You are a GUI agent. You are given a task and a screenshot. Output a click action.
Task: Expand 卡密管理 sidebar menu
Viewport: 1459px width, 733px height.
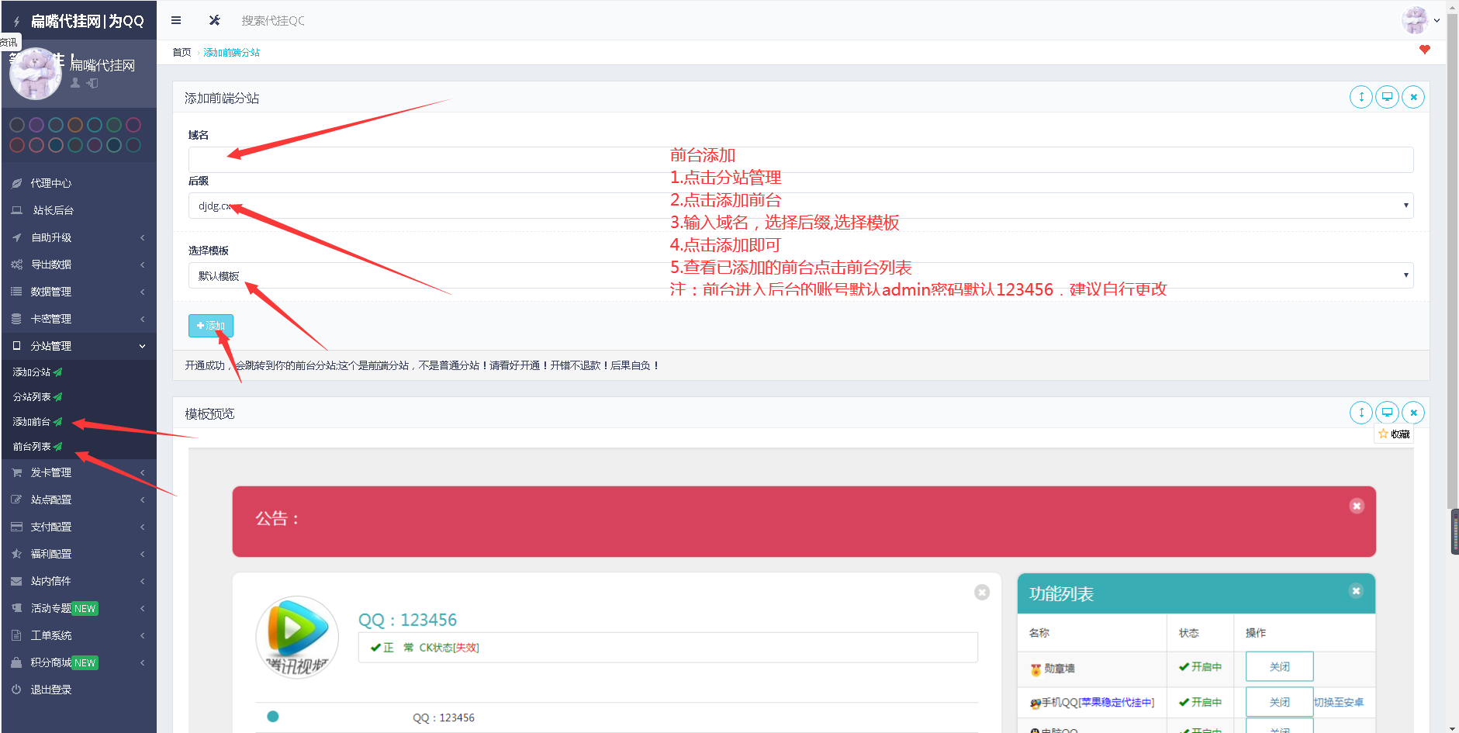click(x=78, y=319)
